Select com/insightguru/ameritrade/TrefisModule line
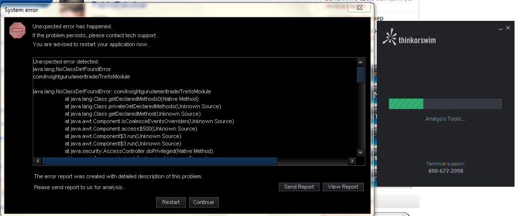 click(x=82, y=76)
